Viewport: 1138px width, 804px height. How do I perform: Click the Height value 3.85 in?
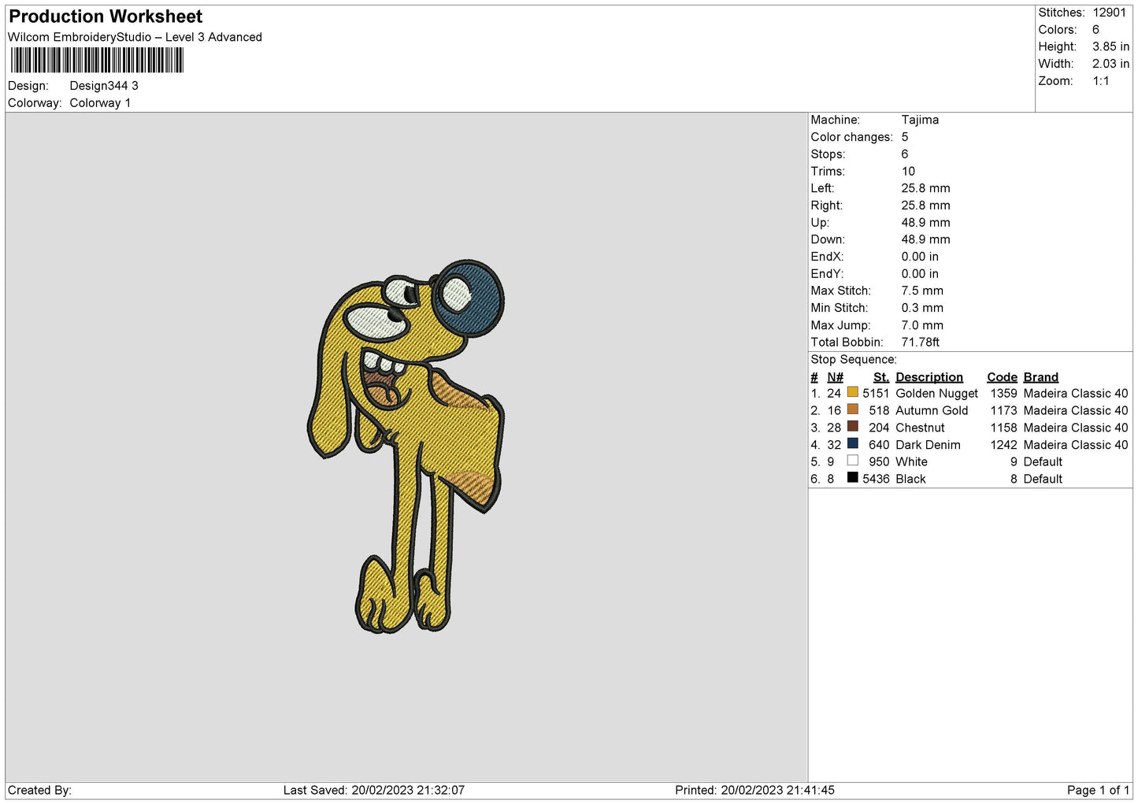(1110, 46)
